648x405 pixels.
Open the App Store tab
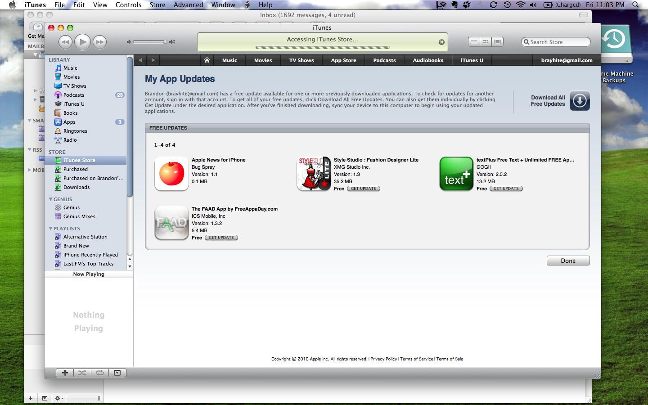(343, 60)
